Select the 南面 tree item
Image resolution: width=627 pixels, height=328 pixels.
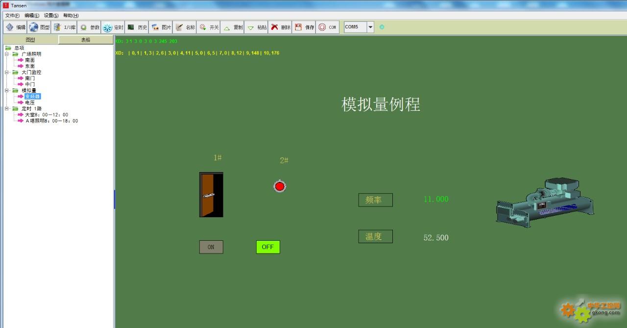coord(30,60)
